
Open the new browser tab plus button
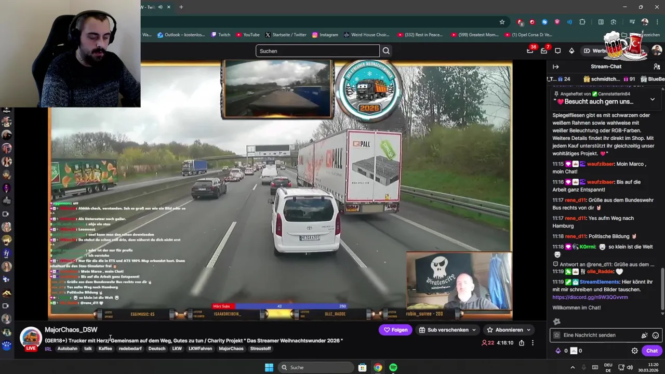tap(181, 7)
